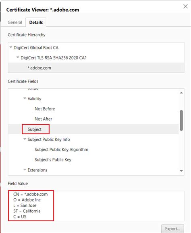Collapse the Extensions field group
This screenshot has height=233, width=191.
point(25,170)
